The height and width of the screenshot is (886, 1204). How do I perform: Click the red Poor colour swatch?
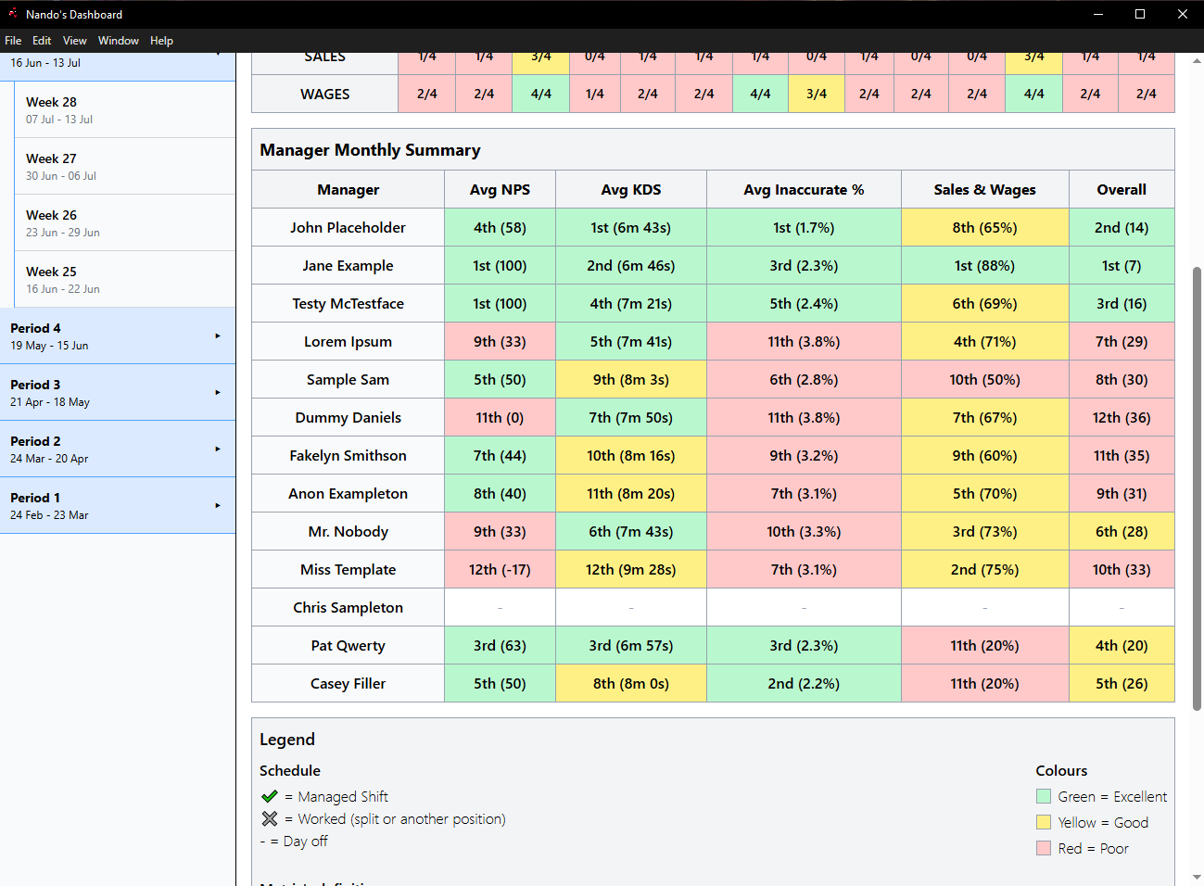tap(1044, 848)
